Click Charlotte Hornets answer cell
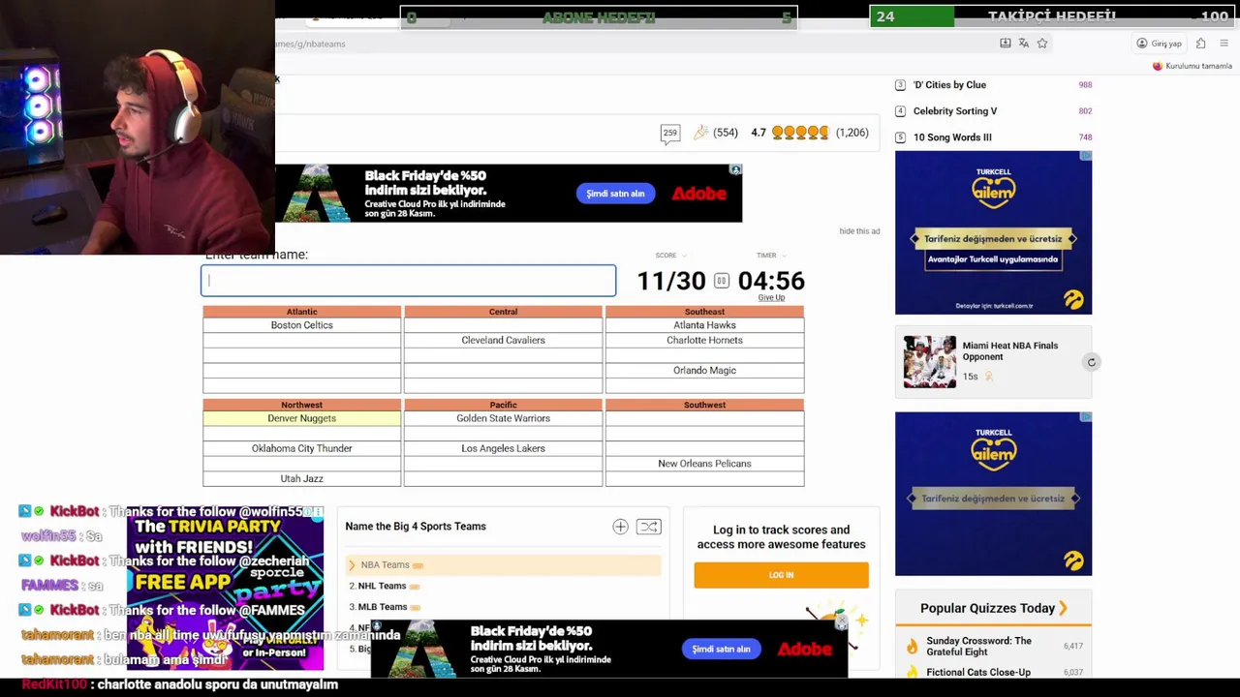Screen dimensions: 1240x697 click(x=704, y=340)
